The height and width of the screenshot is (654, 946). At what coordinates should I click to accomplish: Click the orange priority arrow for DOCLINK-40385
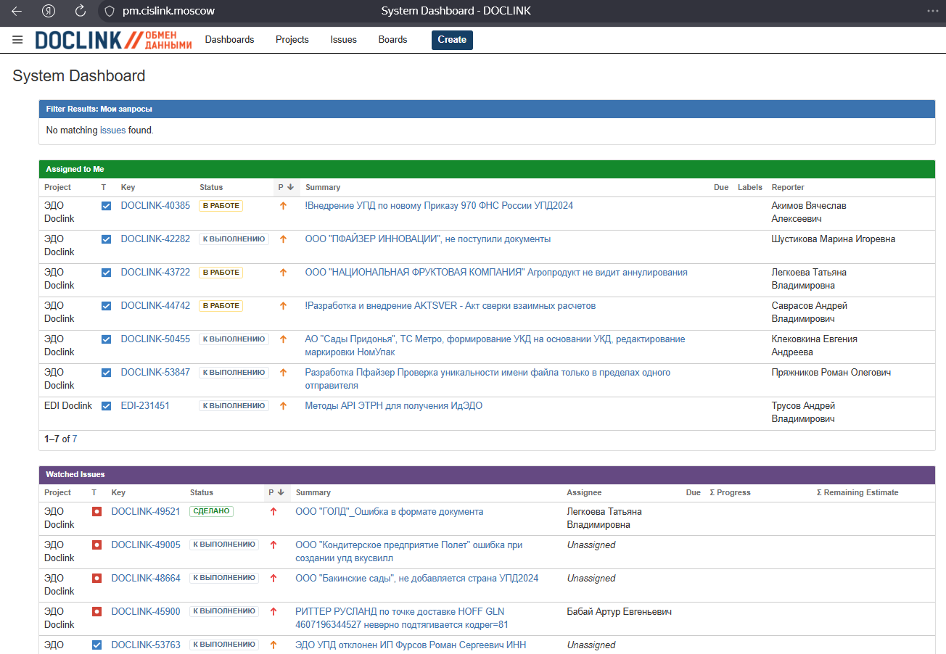(x=284, y=206)
